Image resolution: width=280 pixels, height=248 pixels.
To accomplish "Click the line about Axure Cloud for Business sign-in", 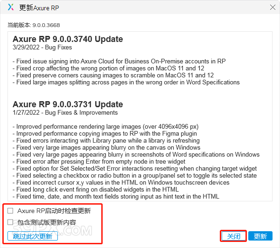I will coord(119,61).
